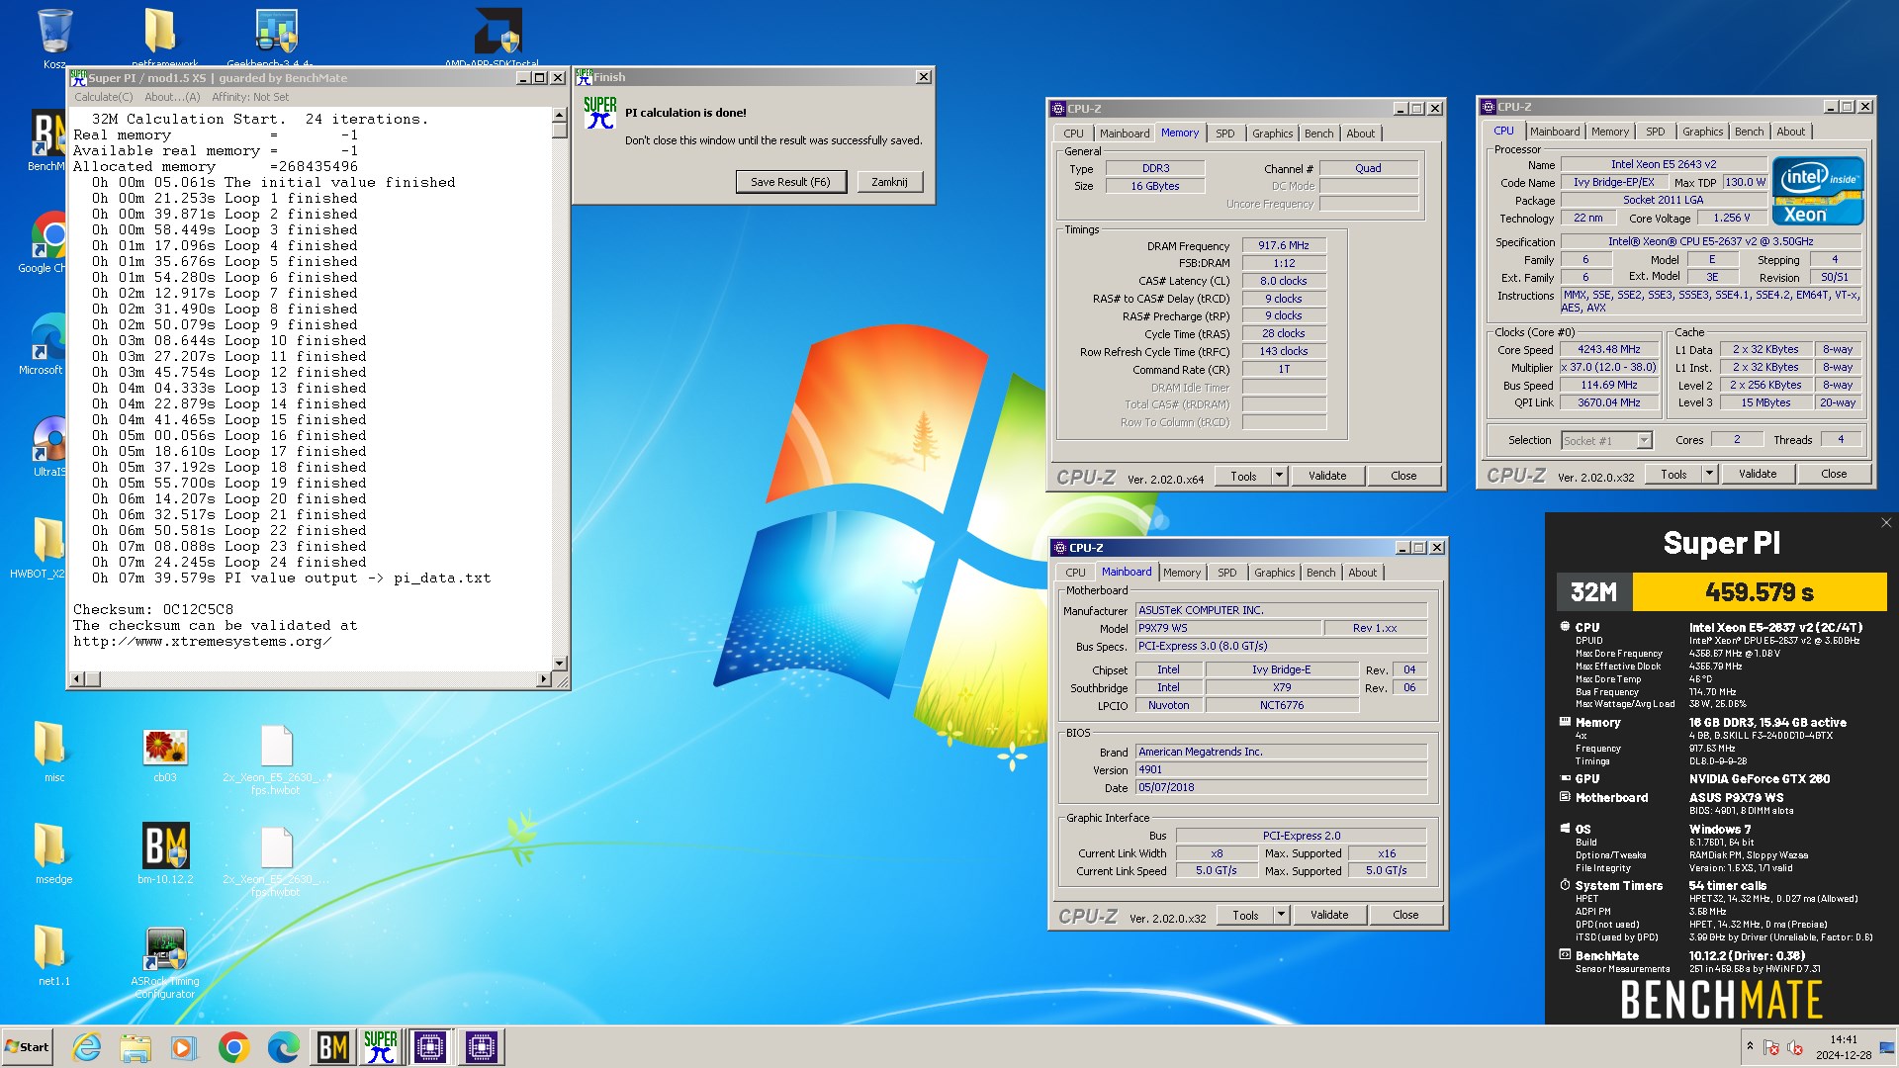Open About tab in Mainboard CPU-Z window
Image resolution: width=1899 pixels, height=1068 pixels.
click(1362, 573)
